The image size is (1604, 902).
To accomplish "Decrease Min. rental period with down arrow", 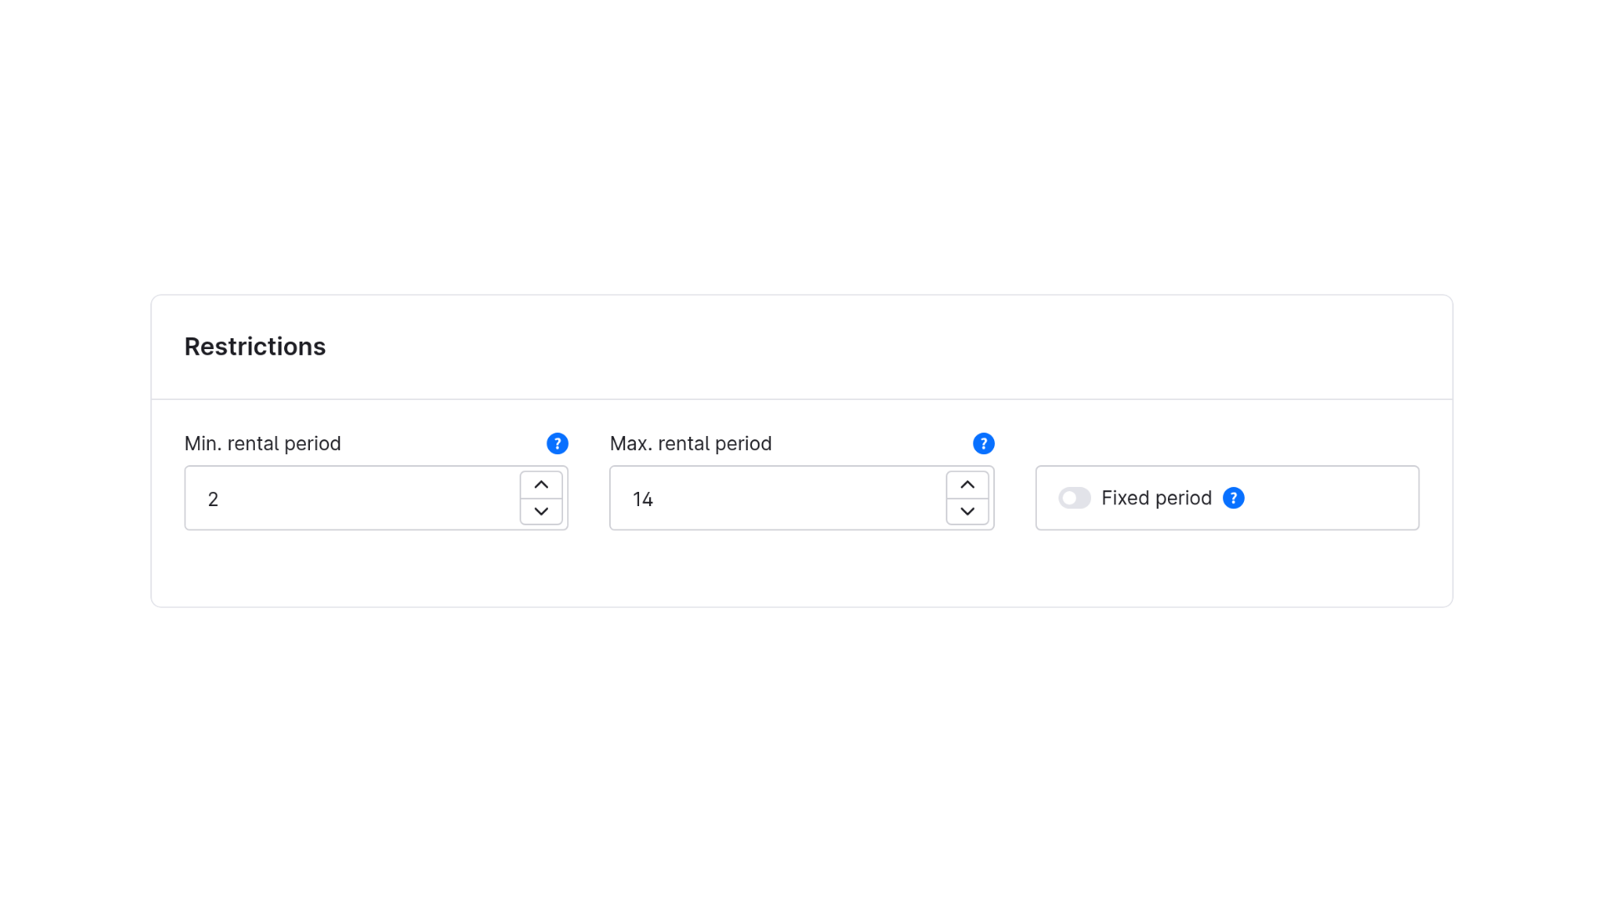I will [x=541, y=511].
